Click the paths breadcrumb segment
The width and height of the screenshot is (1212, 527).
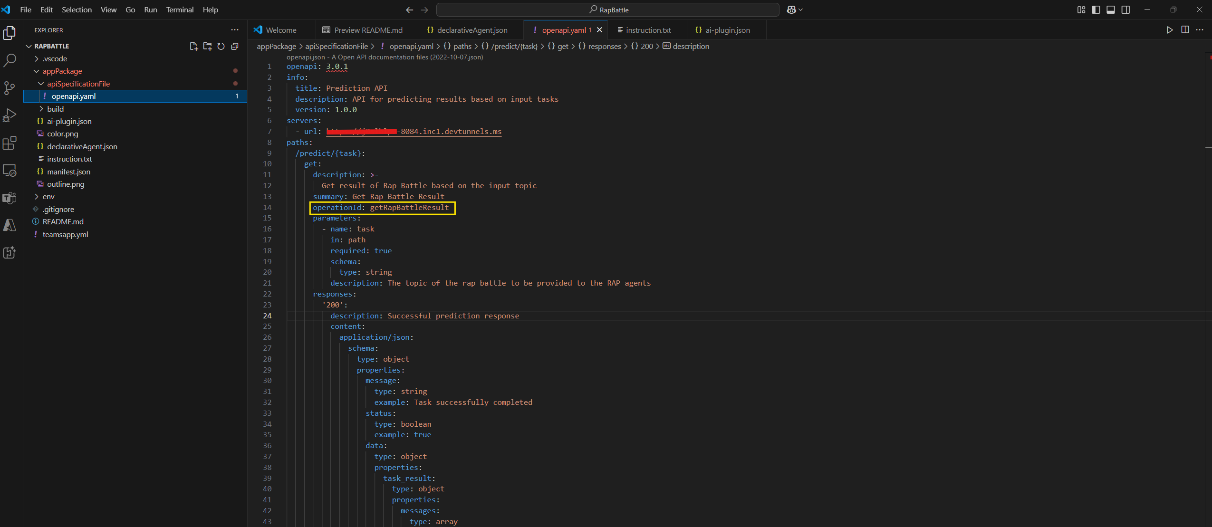[x=457, y=46]
